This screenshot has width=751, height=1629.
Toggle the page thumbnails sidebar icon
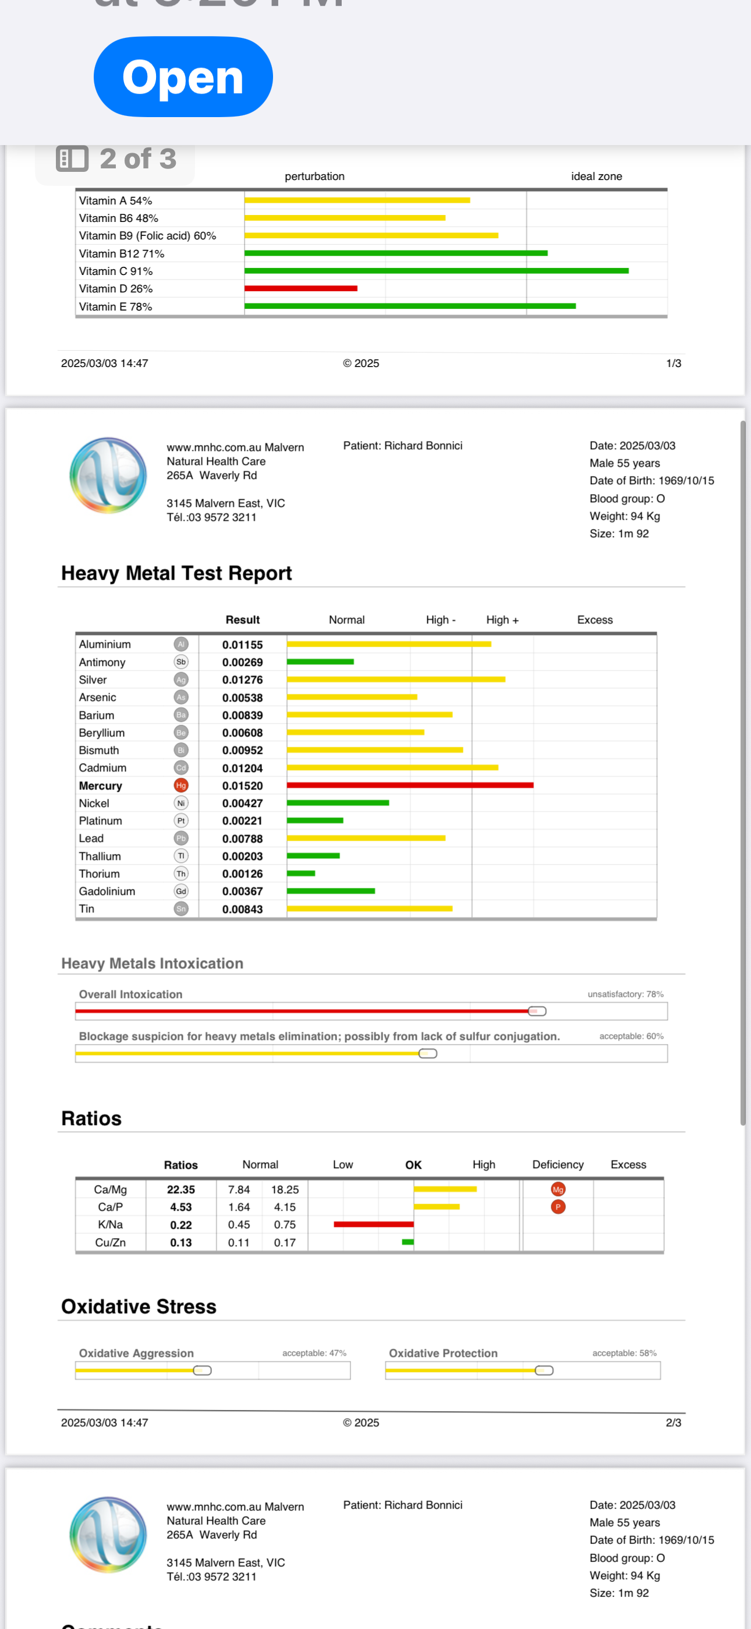tap(72, 158)
